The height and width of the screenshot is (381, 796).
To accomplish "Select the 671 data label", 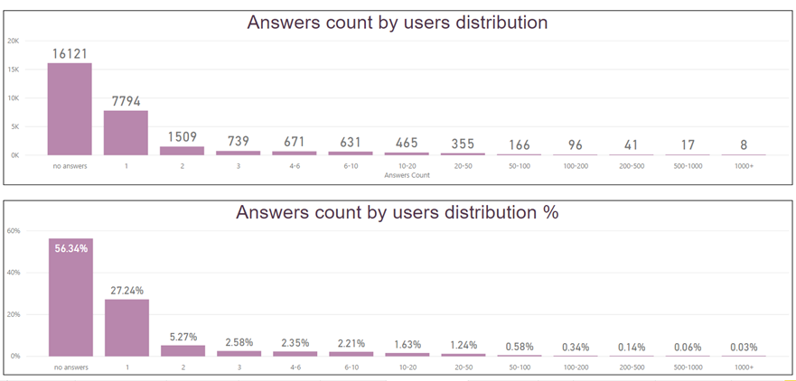I will [x=294, y=142].
